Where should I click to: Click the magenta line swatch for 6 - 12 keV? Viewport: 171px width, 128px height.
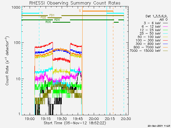tap(165, 27)
